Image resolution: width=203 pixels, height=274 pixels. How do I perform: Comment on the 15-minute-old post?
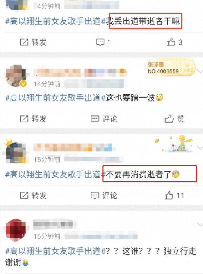(x=104, y=196)
